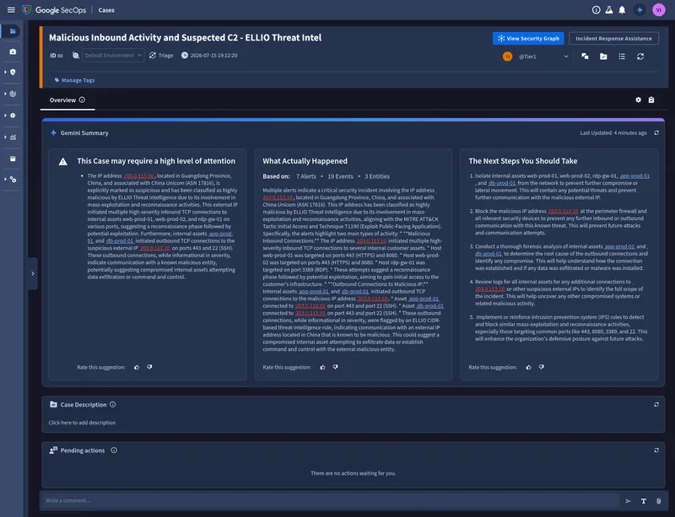This screenshot has height=517, width=675.
Task: Open the double-gear settings icon in sidebar
Action: coord(13,180)
